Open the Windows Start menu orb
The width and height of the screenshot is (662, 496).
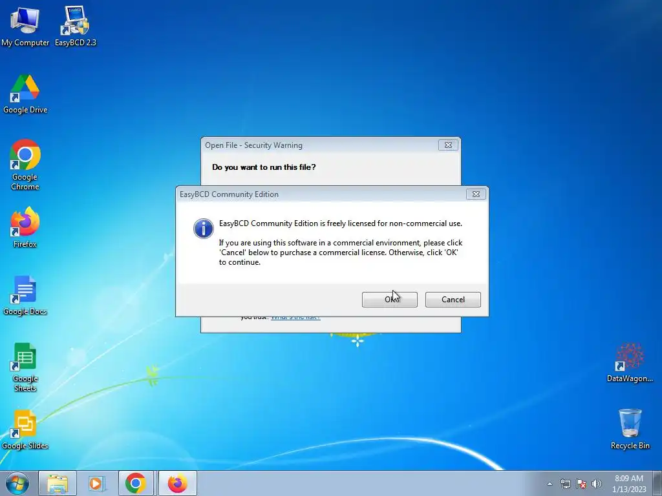[17, 483]
